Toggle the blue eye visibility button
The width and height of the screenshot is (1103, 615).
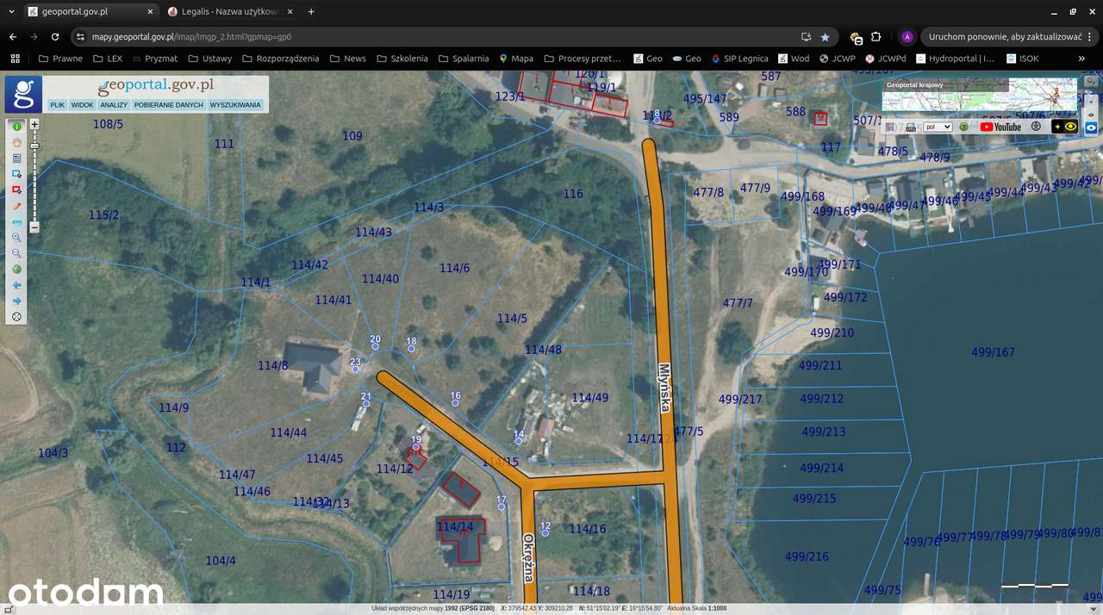point(1091,127)
